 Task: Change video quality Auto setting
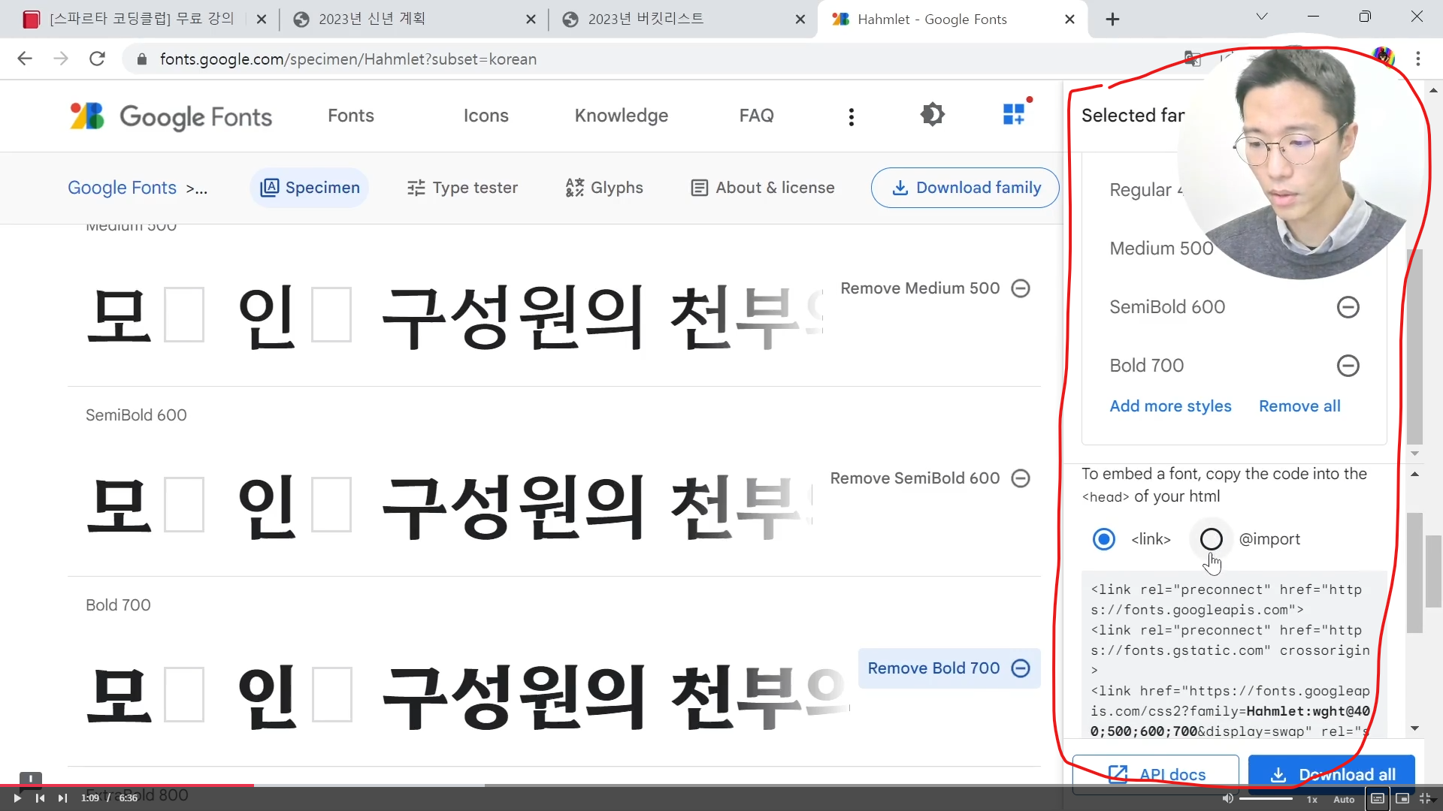click(1344, 799)
